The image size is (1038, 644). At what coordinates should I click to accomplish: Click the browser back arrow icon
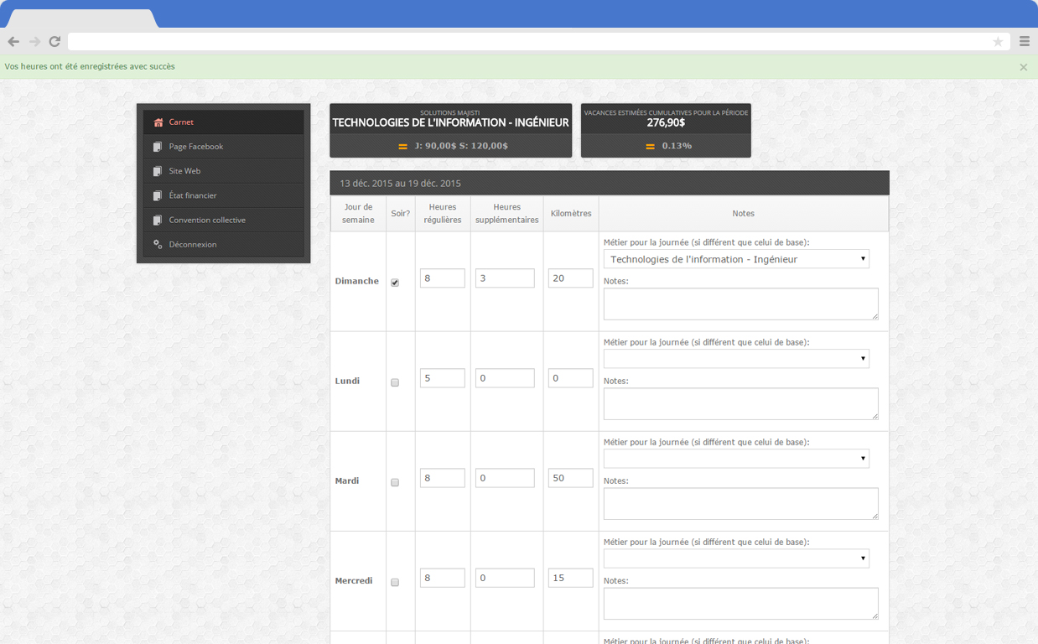[x=13, y=41]
